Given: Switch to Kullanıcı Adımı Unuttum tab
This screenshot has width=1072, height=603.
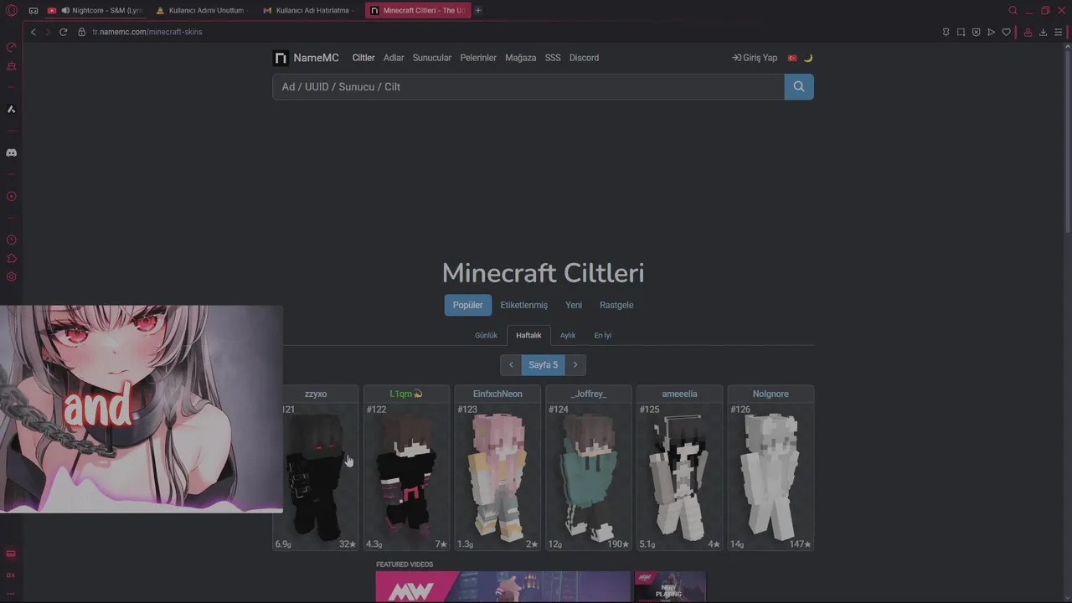Looking at the screenshot, I should point(201,10).
